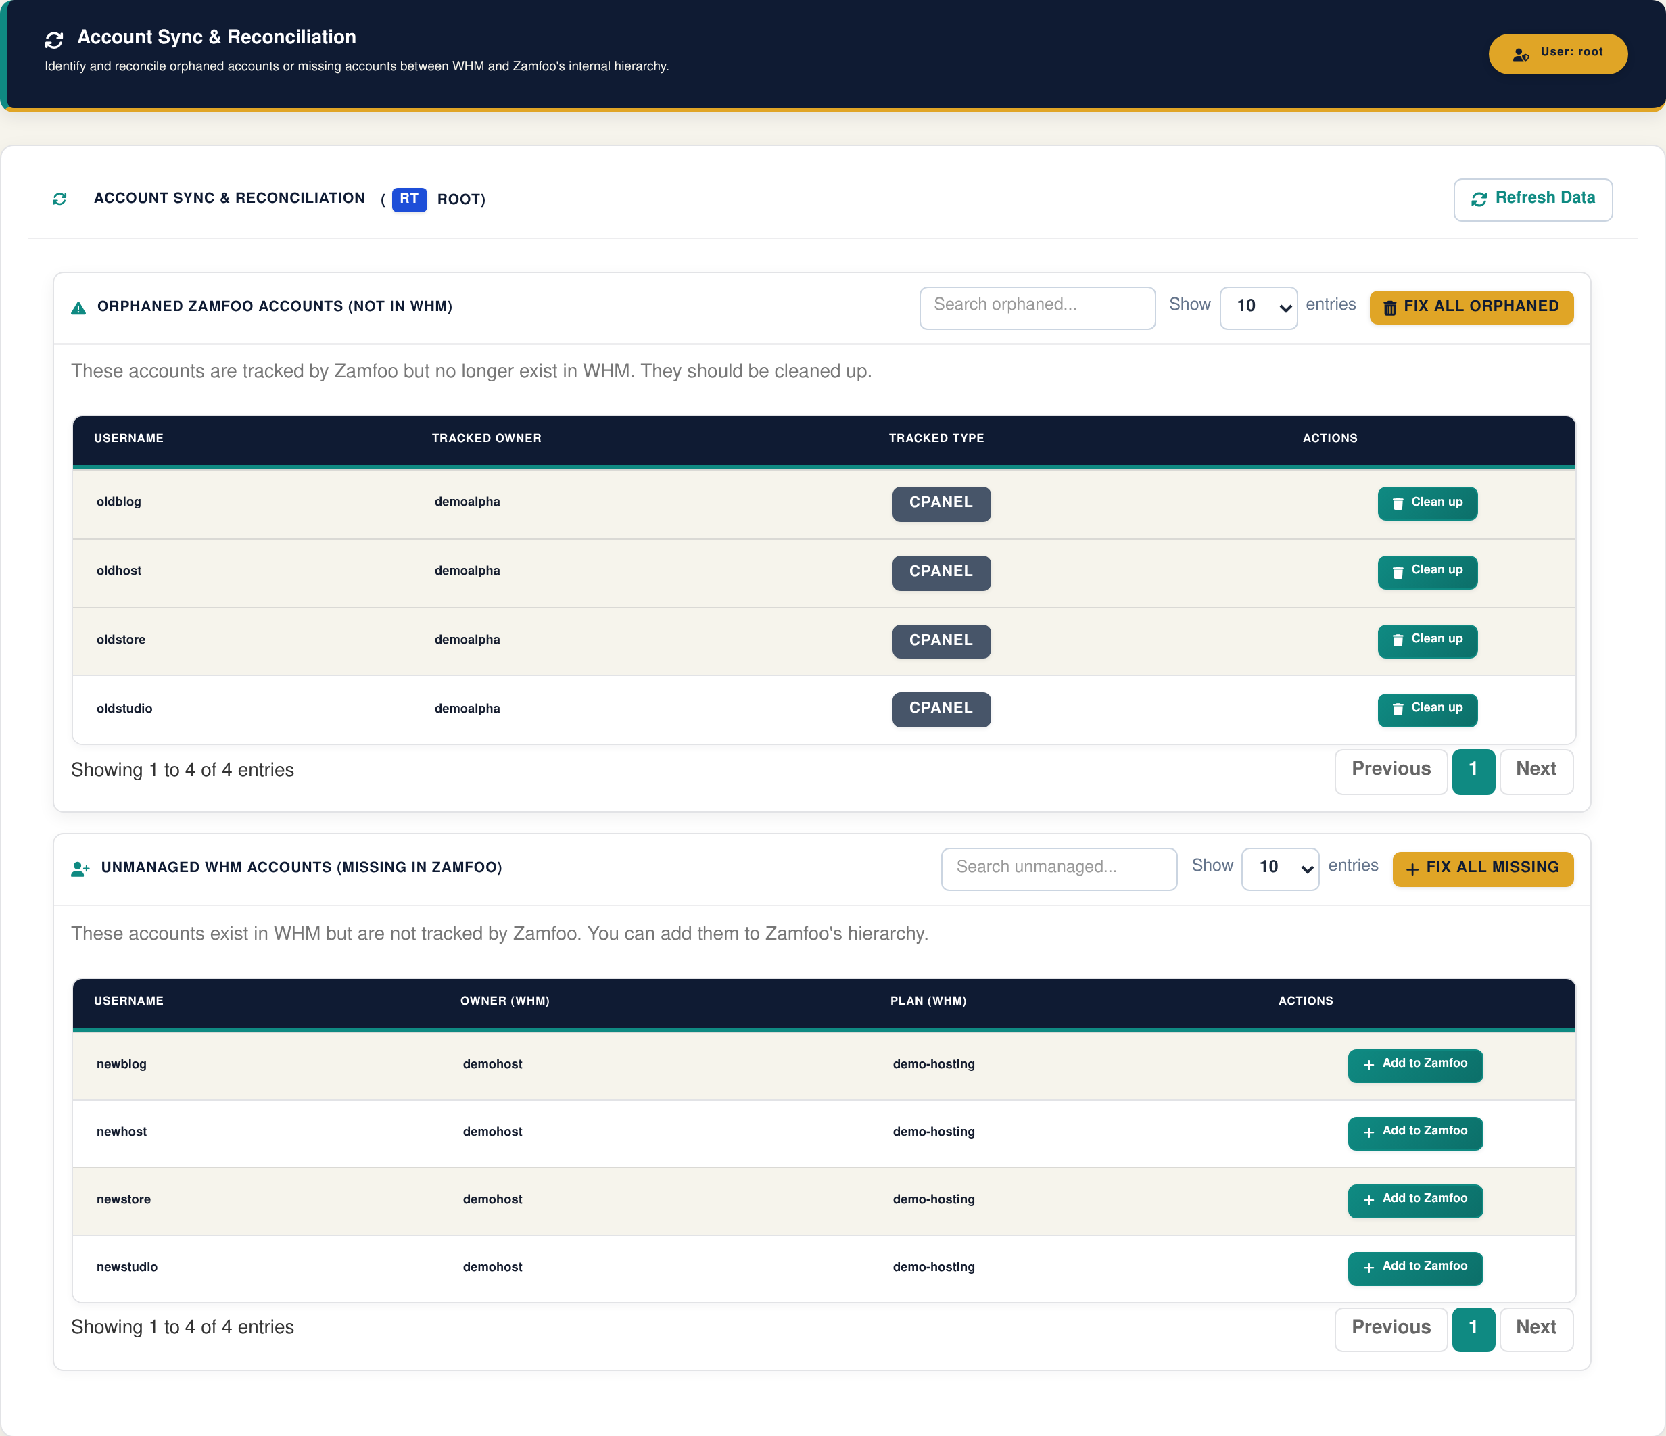Sort orphaned table by Tracked Type header
1666x1436 pixels.
point(936,438)
